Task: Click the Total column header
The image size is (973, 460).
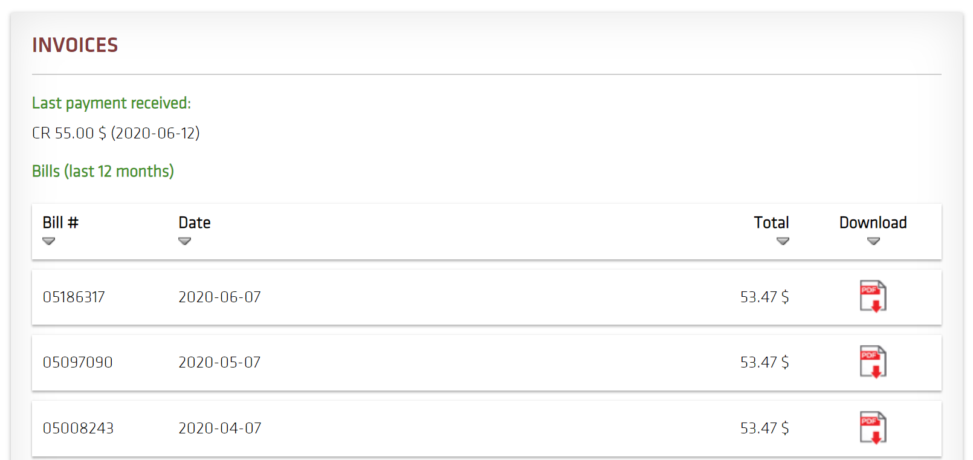Action: (771, 222)
